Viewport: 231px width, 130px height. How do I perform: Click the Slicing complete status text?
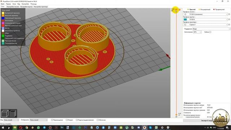coord(6,124)
